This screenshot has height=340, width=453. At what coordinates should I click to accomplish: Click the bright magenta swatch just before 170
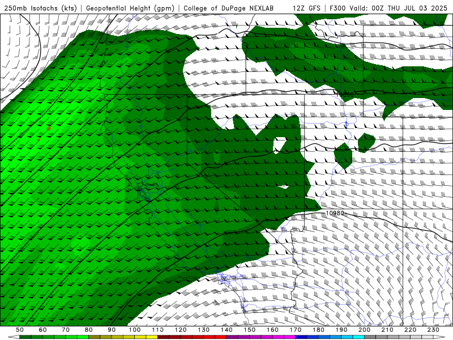(289, 337)
